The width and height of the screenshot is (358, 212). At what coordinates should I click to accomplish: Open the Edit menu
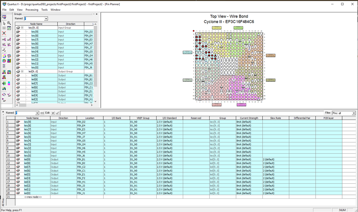(11, 10)
